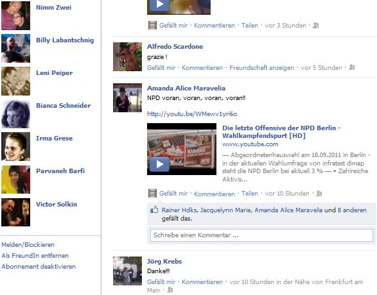Click 'Gefällt mir' under Jörg Krebs' post
The image size is (377, 295).
click(x=161, y=282)
